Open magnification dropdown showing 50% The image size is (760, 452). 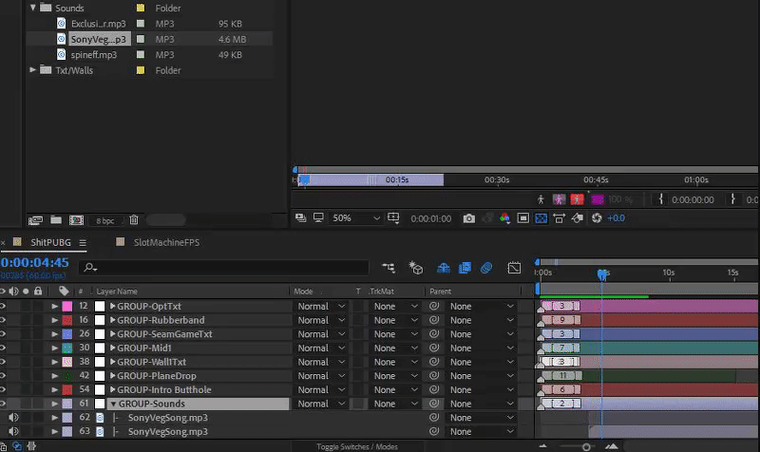[x=353, y=218]
